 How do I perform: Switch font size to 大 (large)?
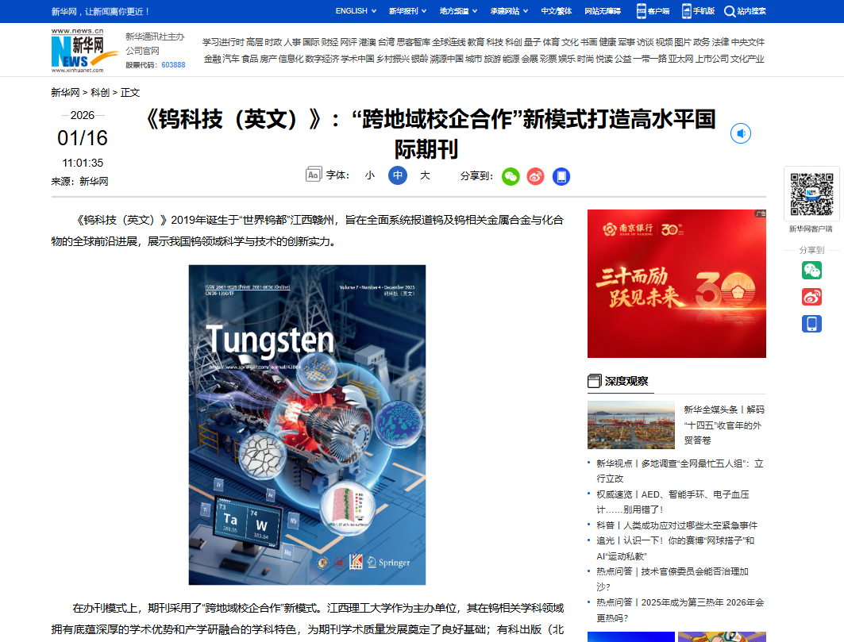[425, 175]
